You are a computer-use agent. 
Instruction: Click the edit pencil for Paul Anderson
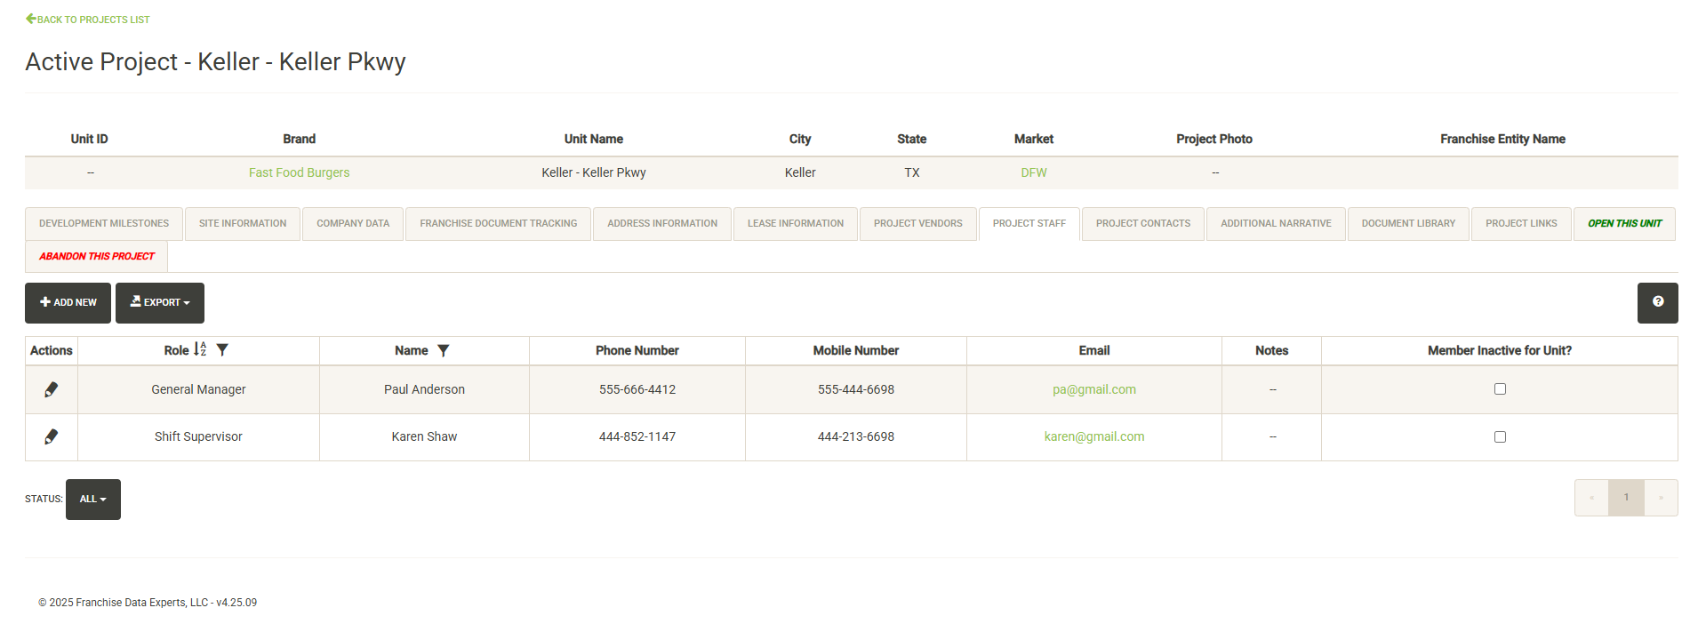tap(52, 389)
